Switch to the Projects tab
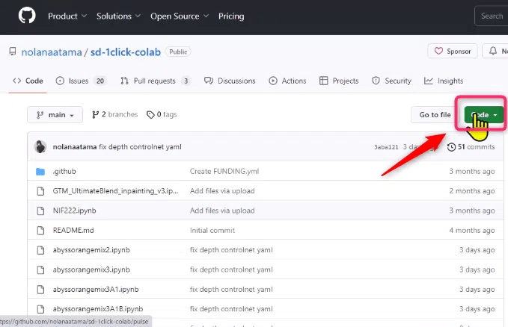The image size is (508, 327). coord(339,81)
